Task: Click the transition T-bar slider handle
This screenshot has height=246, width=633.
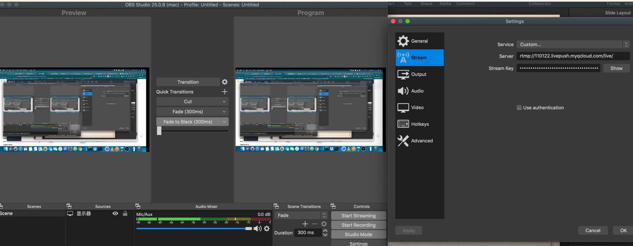Action: pyautogui.click(x=159, y=130)
